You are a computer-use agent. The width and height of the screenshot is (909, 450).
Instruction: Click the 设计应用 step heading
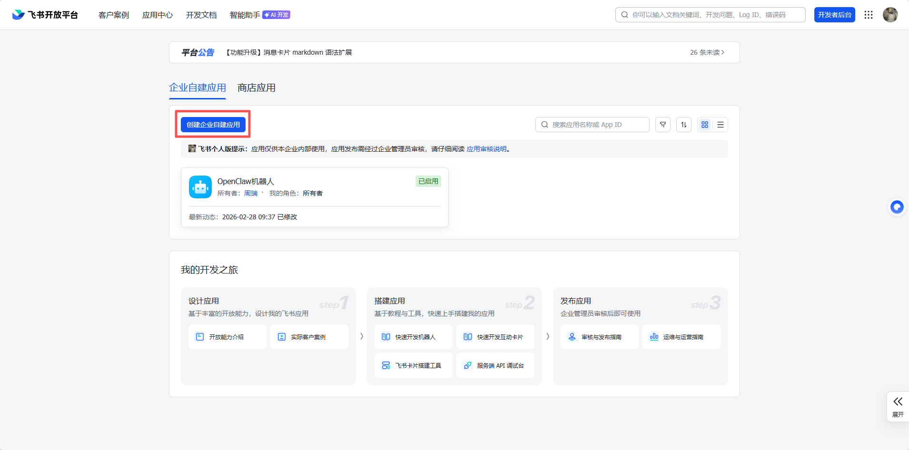204,301
